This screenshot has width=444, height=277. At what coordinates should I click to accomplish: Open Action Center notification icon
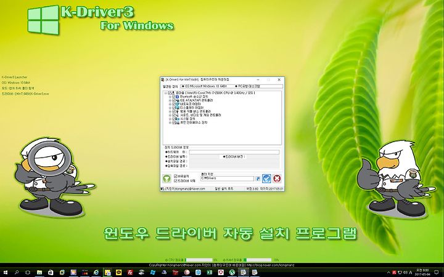tap(437, 273)
